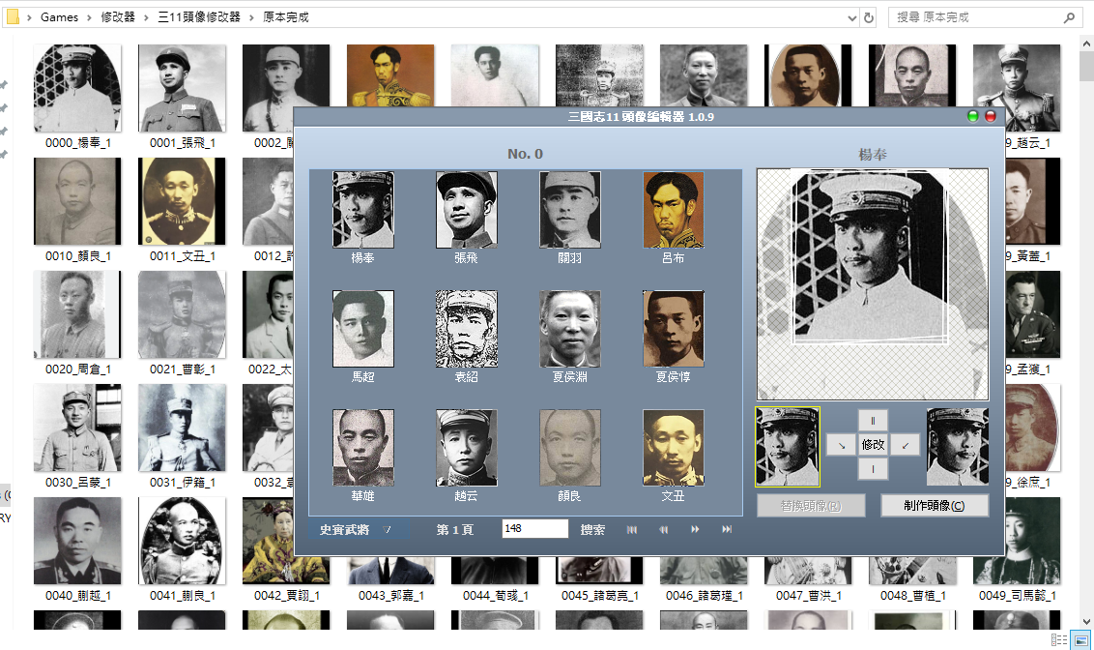The height and width of the screenshot is (650, 1094).
Task: Click the Explorer refresh button
Action: pyautogui.click(x=869, y=18)
